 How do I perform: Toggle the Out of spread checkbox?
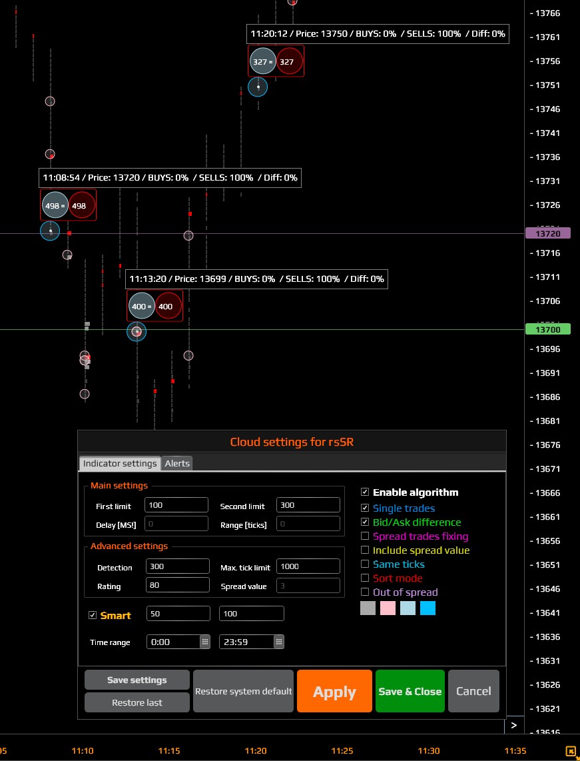[365, 592]
